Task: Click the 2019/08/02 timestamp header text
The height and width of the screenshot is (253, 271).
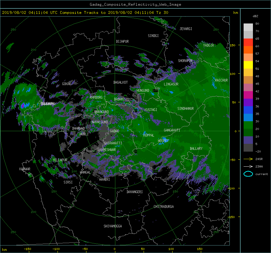Action: tap(85, 13)
